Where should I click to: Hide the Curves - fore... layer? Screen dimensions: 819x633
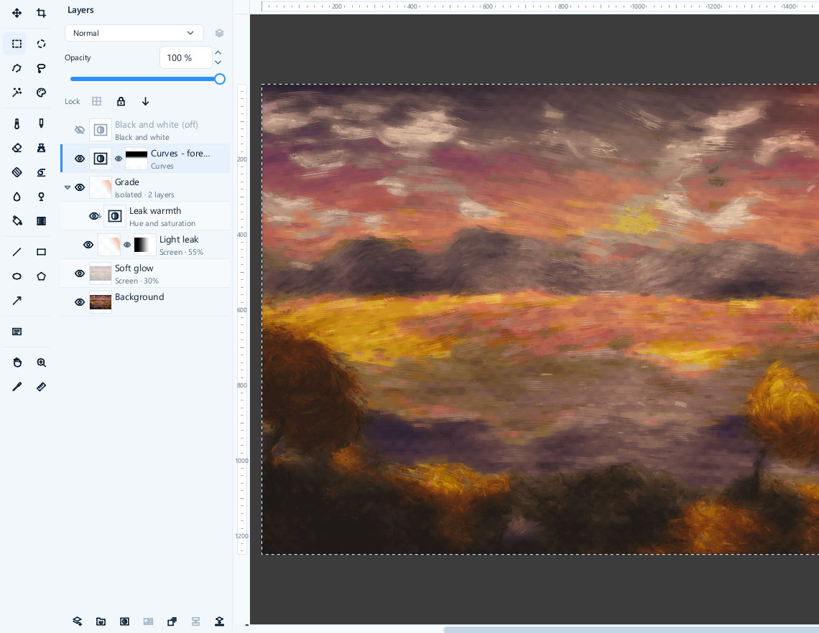coord(80,159)
